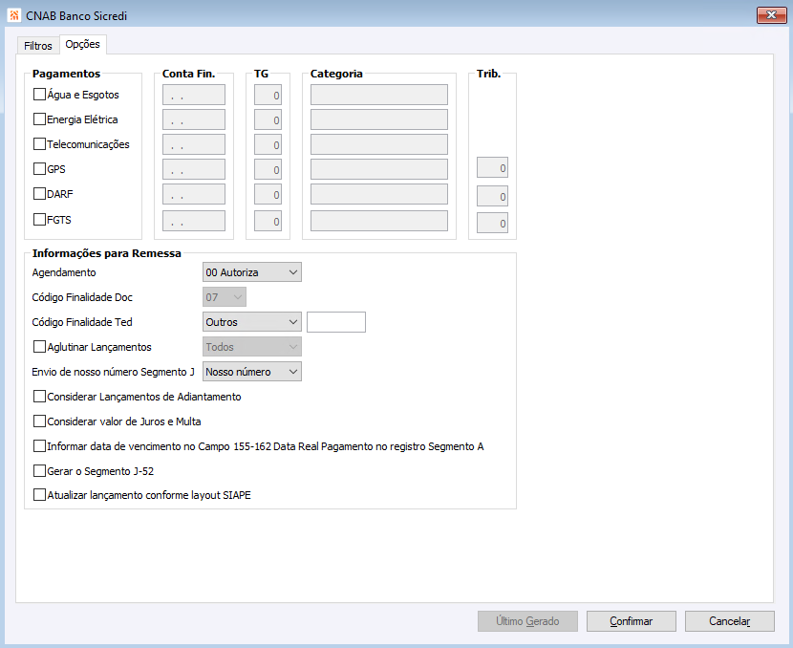Screen dimensions: 793x648
Task: Cancel the dialog with Cancelar
Action: (x=729, y=620)
